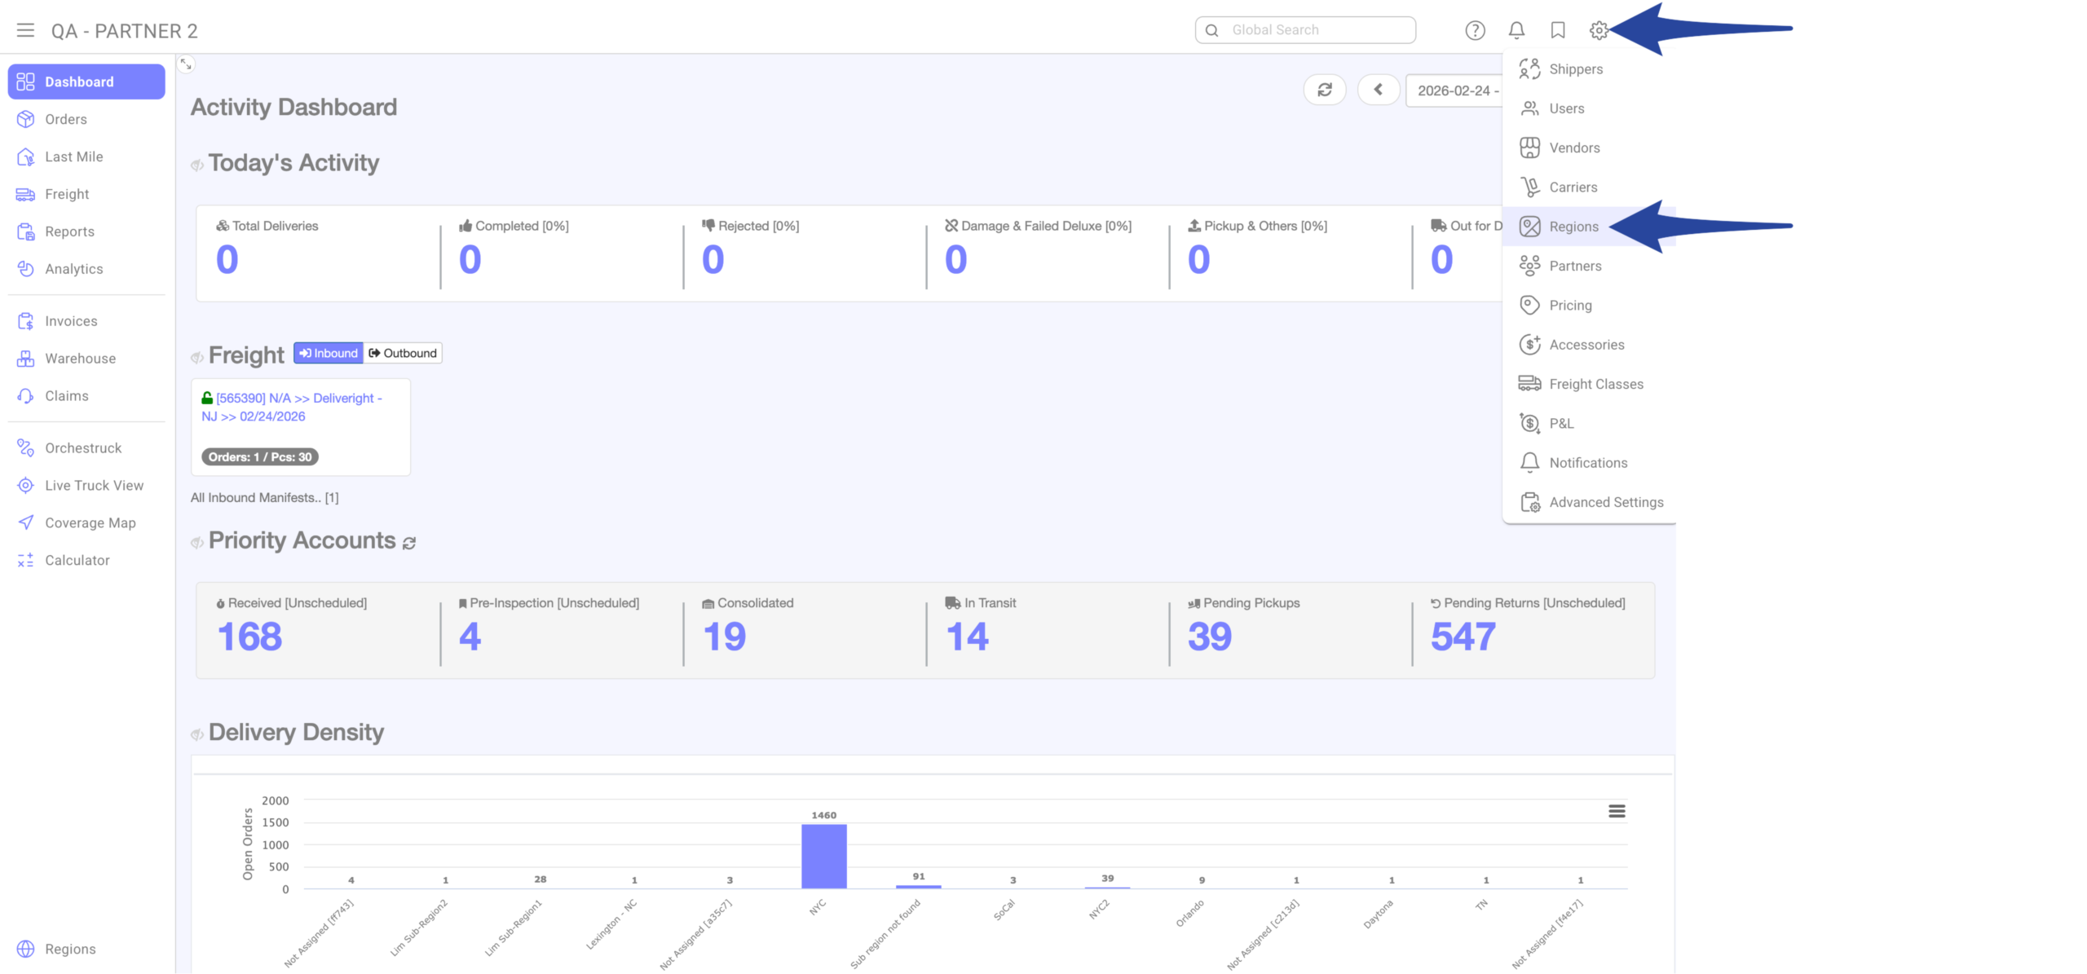
Task: Click the hamburger menu icon top left
Action: click(x=25, y=30)
